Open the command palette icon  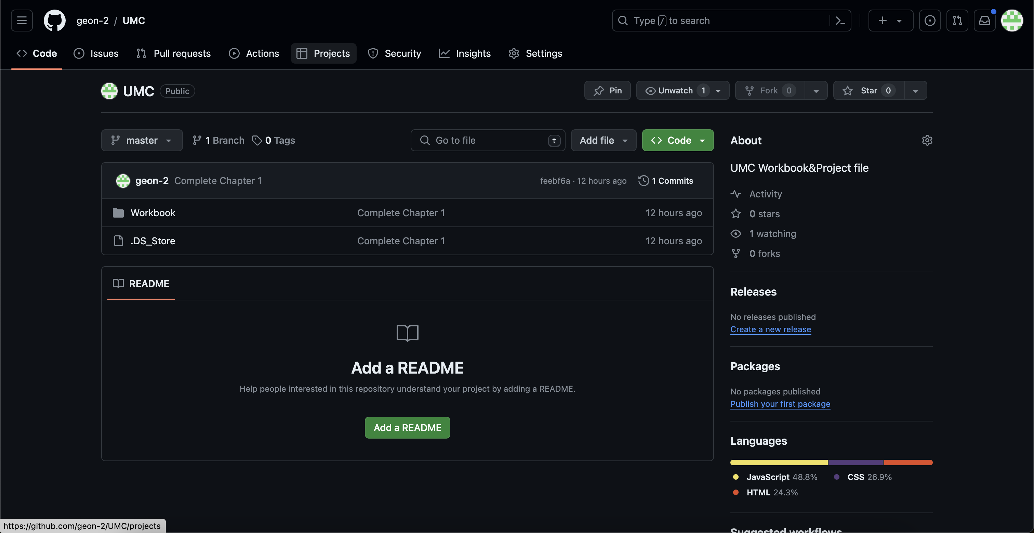click(840, 21)
